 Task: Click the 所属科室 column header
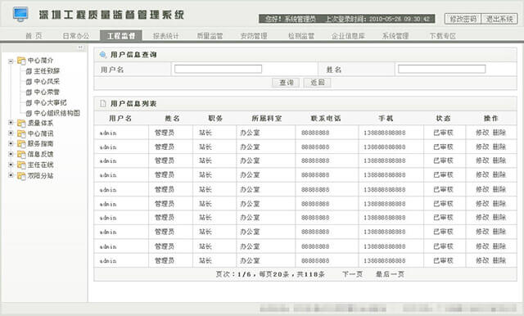(266, 118)
